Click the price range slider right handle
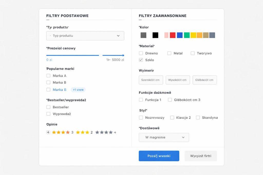 pyautogui.click(x=123, y=55)
